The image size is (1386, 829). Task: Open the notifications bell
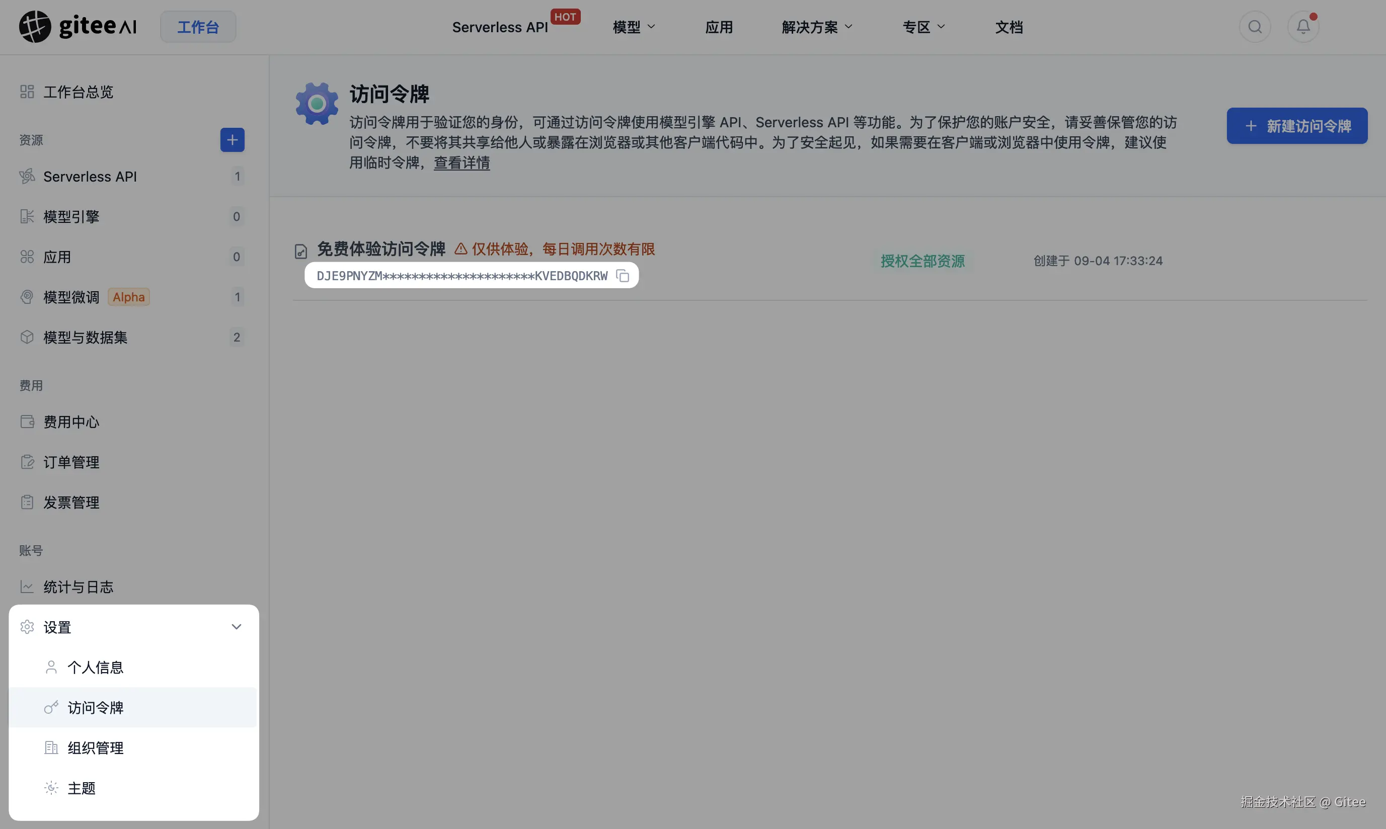[x=1303, y=27]
